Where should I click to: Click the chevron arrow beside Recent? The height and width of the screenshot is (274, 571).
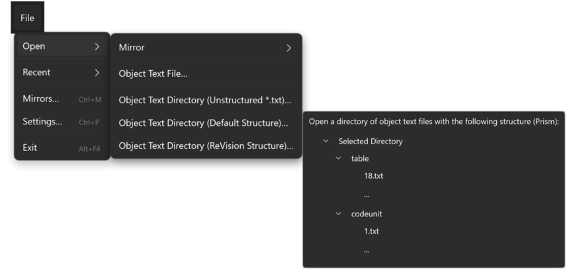pyautogui.click(x=97, y=73)
